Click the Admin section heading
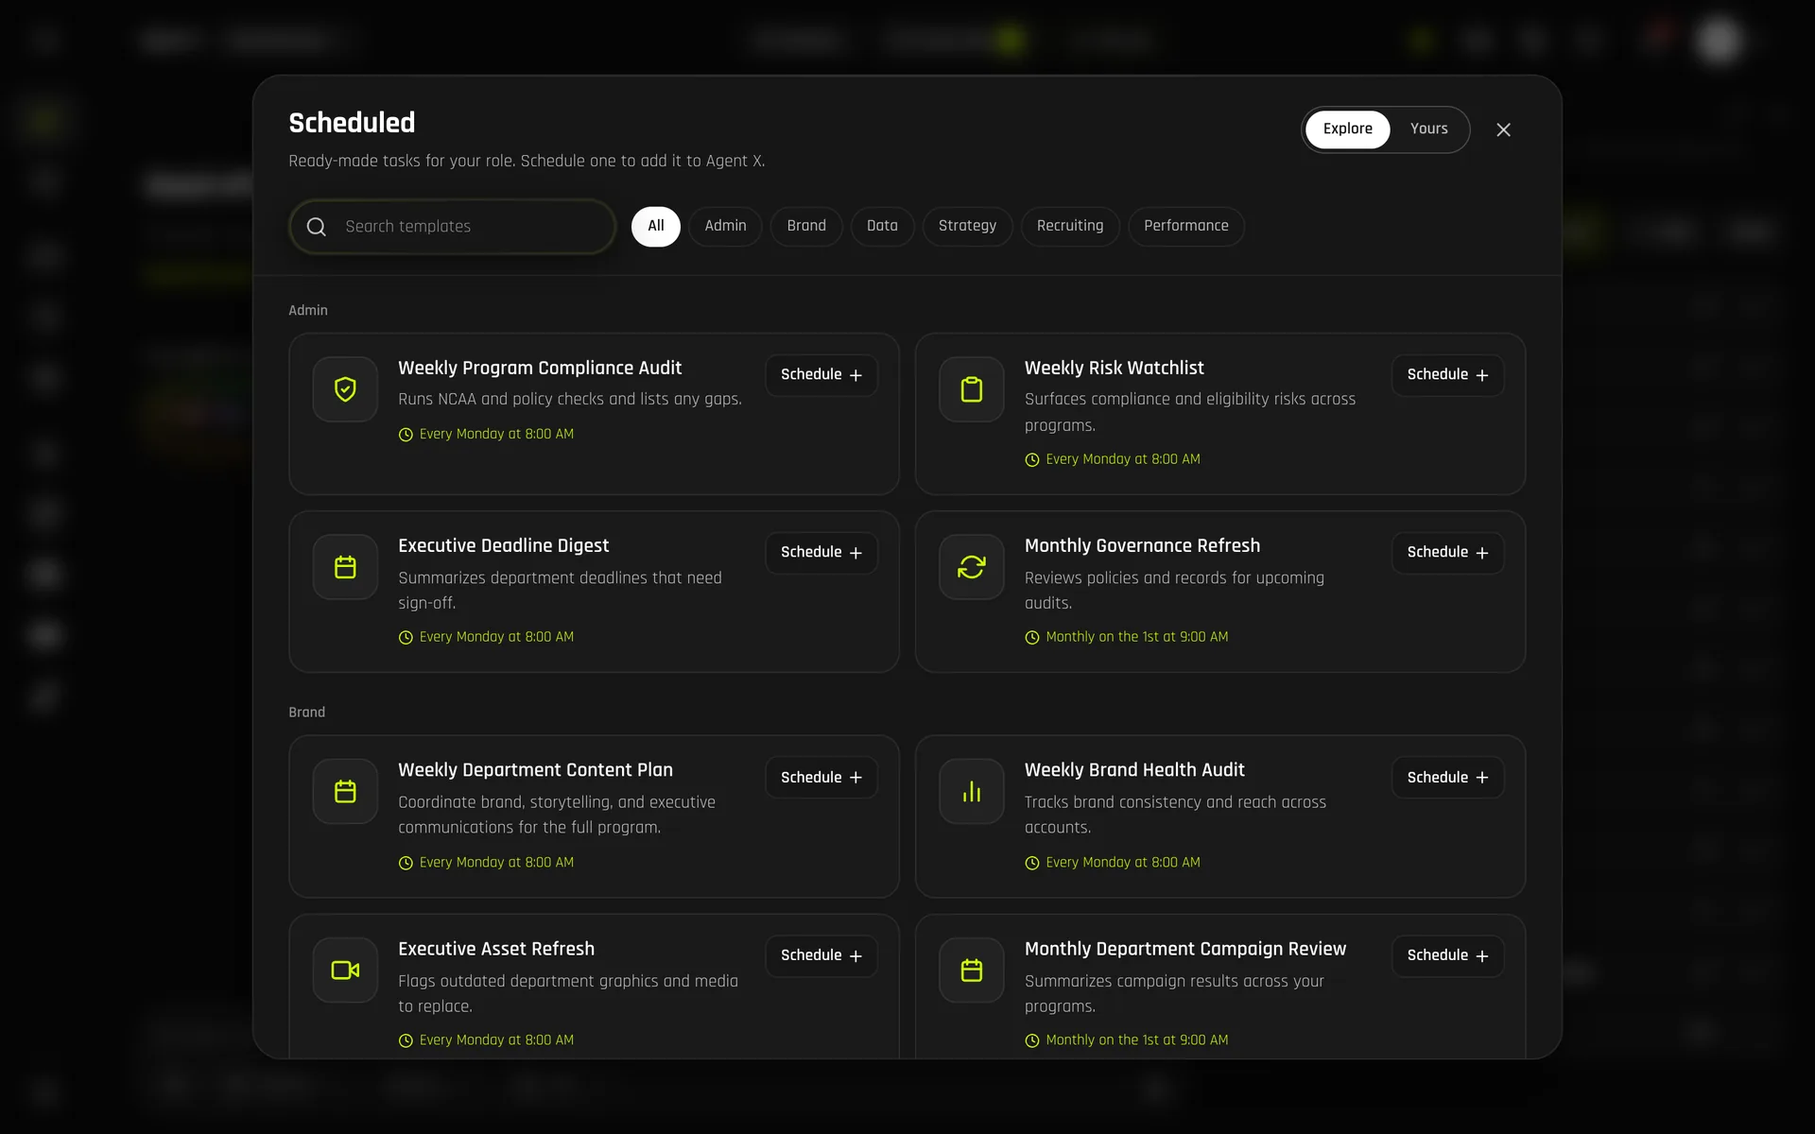 pyautogui.click(x=308, y=311)
